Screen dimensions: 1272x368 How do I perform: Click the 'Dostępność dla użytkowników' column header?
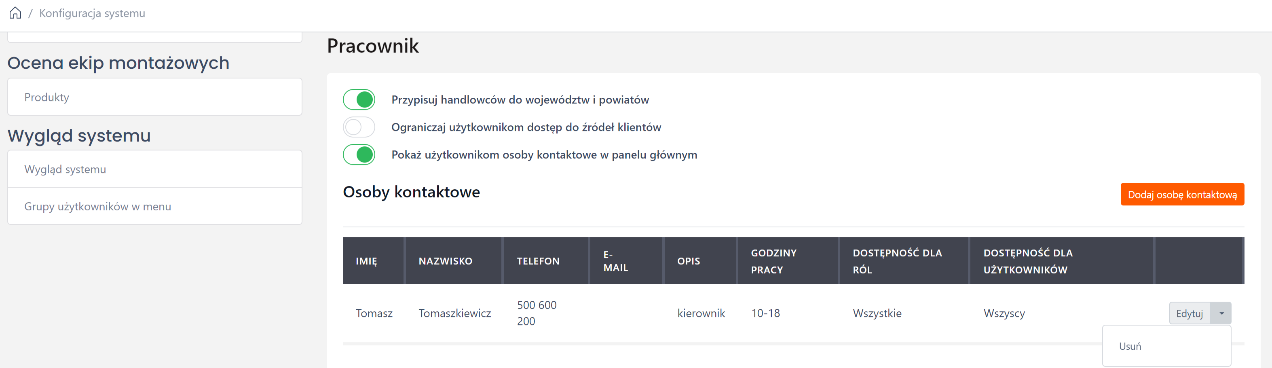[x=1027, y=261]
